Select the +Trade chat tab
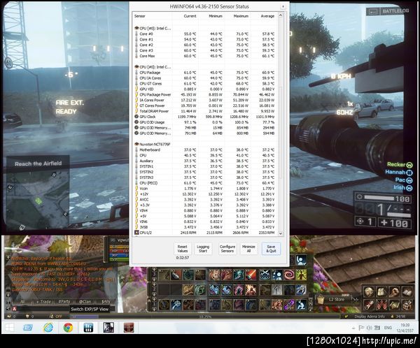Viewport: 420px width, 348px height. (x=43, y=301)
